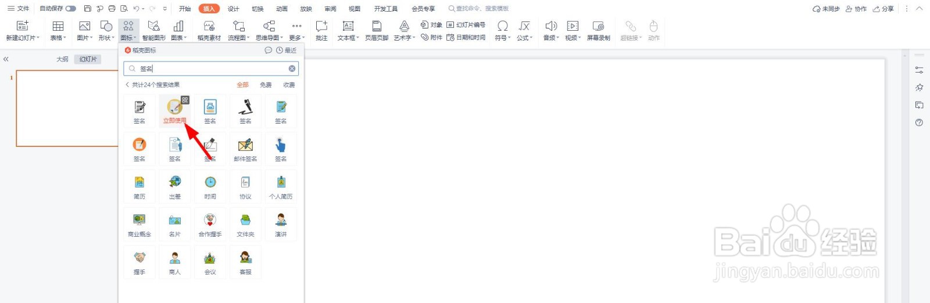Click the 日期和时间 button
This screenshot has height=303, width=930.
pos(466,37)
